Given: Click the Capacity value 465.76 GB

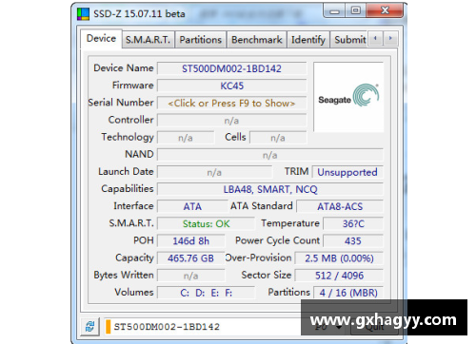Looking at the screenshot, I should [x=191, y=258].
